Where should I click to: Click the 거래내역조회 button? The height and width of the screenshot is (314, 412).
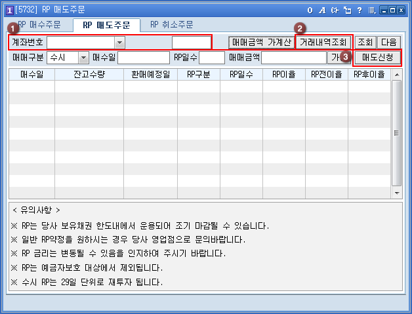click(x=323, y=43)
